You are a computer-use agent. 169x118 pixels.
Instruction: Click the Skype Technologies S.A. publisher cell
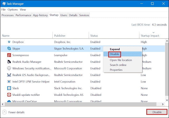69,49
